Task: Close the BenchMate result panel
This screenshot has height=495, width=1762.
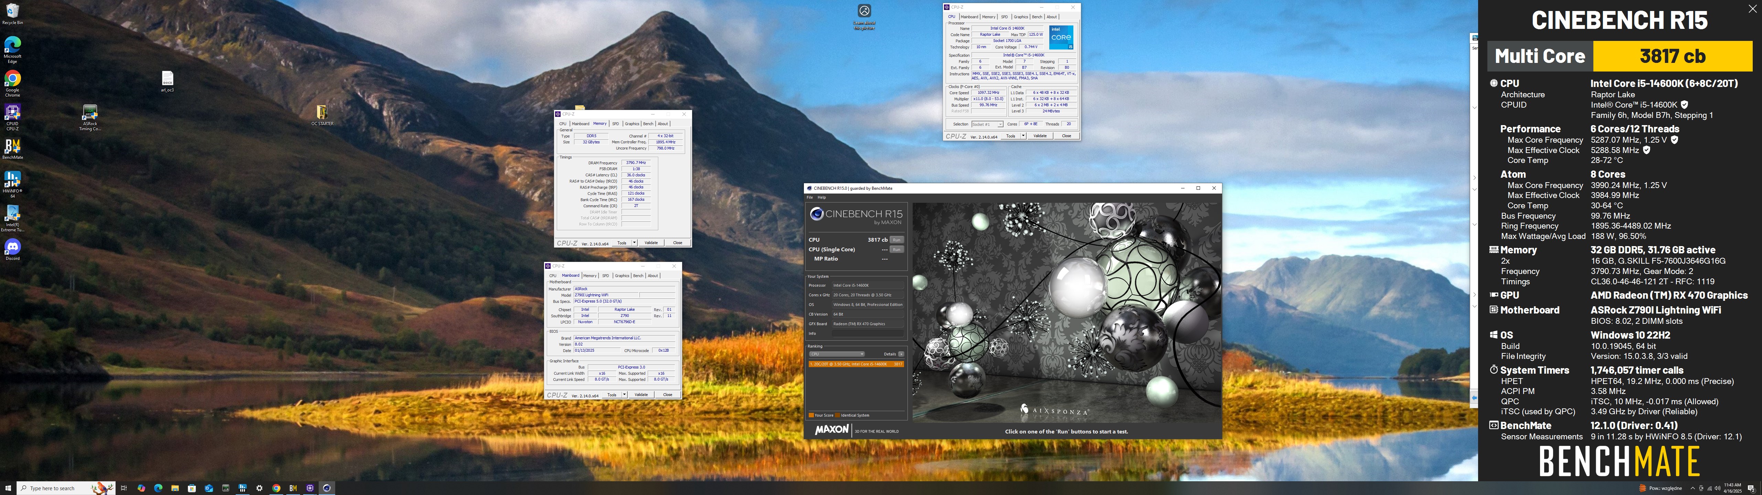Action: 1752,9
